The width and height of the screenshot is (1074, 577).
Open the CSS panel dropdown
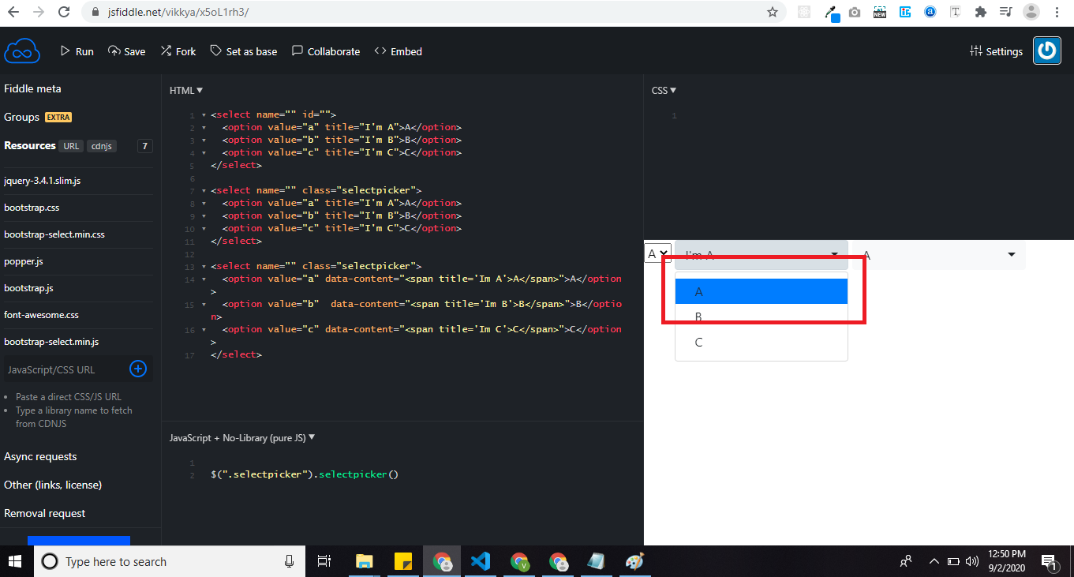(x=664, y=90)
